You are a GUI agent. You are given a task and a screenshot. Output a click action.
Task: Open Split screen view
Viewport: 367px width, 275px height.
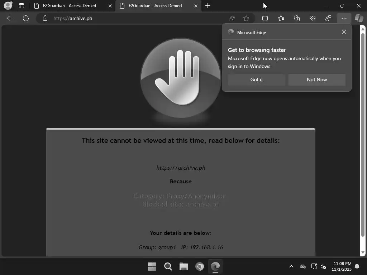[265, 18]
